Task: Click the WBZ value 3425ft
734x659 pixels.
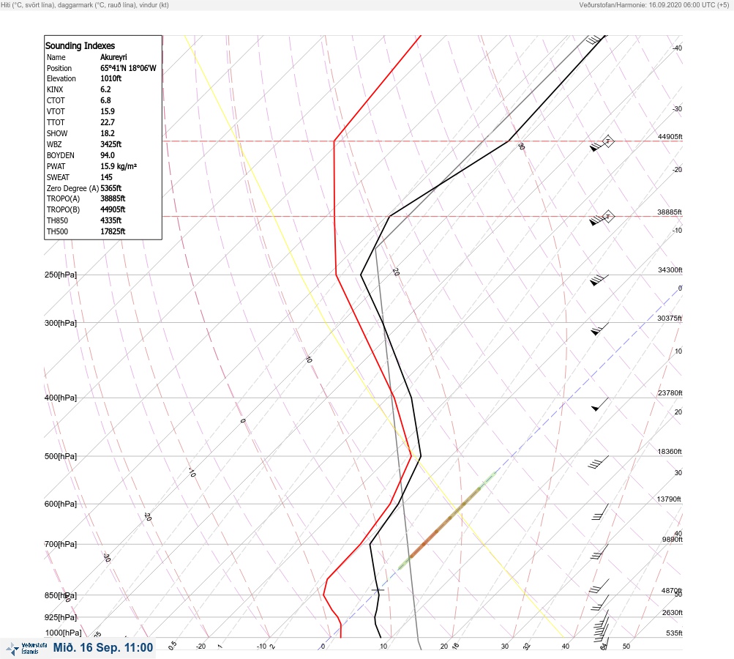Action: (x=111, y=144)
